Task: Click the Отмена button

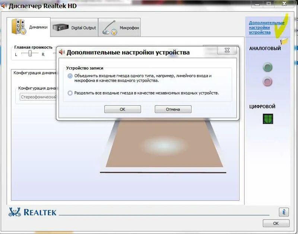Action: pyautogui.click(x=173, y=109)
